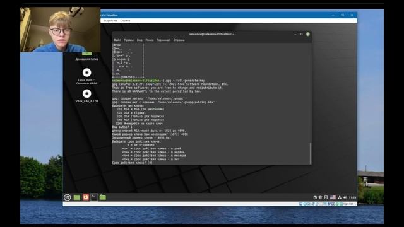The height and width of the screenshot is (227, 404).
Task: Click the 'n лет' validity option line
Action: pyautogui.click(x=151, y=160)
